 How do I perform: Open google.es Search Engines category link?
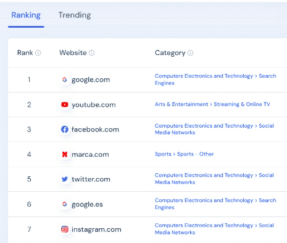[215, 204]
